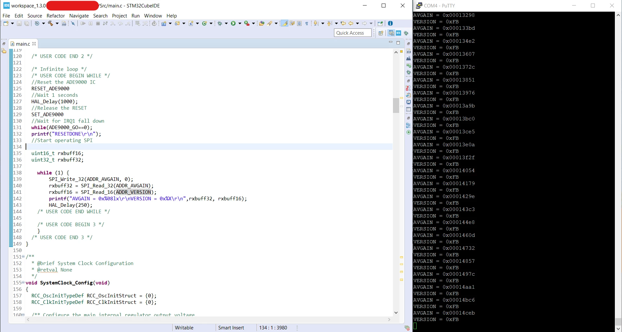The image size is (622, 332).
Task: Click the editor vertical scrollbar thumb
Action: 396,105
